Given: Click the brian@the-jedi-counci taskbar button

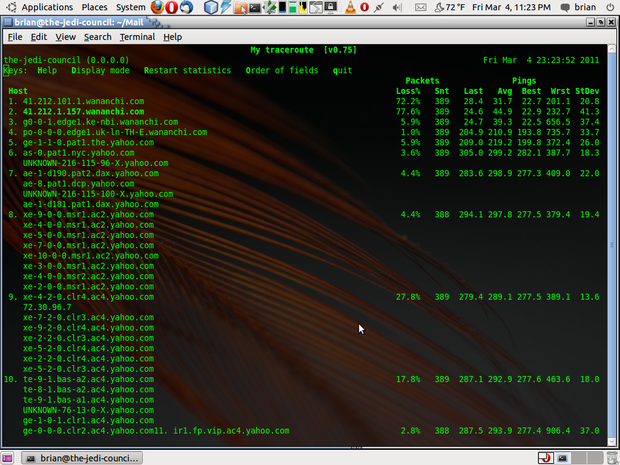Looking at the screenshot, I should (82, 458).
